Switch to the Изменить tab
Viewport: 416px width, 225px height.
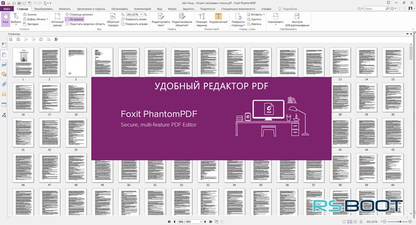pos(64,9)
